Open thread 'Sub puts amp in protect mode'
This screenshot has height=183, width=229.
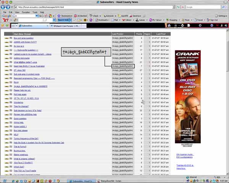pyautogui.click(x=27, y=74)
